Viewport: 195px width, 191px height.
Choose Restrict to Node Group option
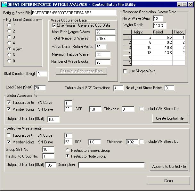pos(68,156)
